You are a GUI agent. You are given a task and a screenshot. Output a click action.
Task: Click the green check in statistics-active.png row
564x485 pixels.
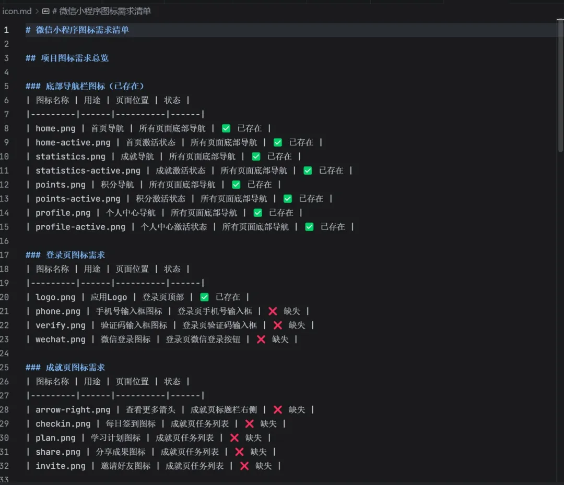point(308,171)
